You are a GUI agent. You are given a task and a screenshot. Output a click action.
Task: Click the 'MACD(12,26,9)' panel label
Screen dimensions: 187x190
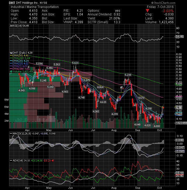click(22, 133)
